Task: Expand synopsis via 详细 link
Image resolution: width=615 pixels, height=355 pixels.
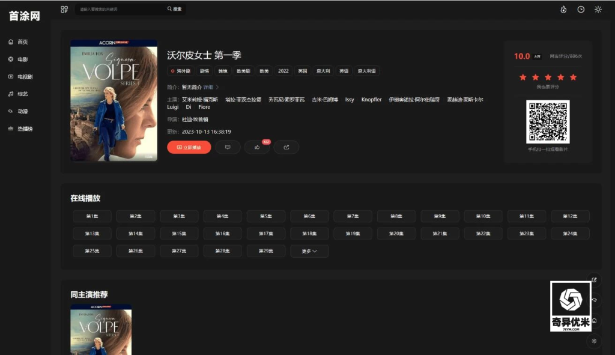Action: (211, 87)
